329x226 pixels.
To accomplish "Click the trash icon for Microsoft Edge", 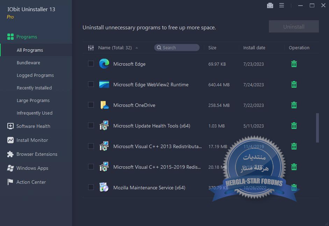I will pos(294,64).
